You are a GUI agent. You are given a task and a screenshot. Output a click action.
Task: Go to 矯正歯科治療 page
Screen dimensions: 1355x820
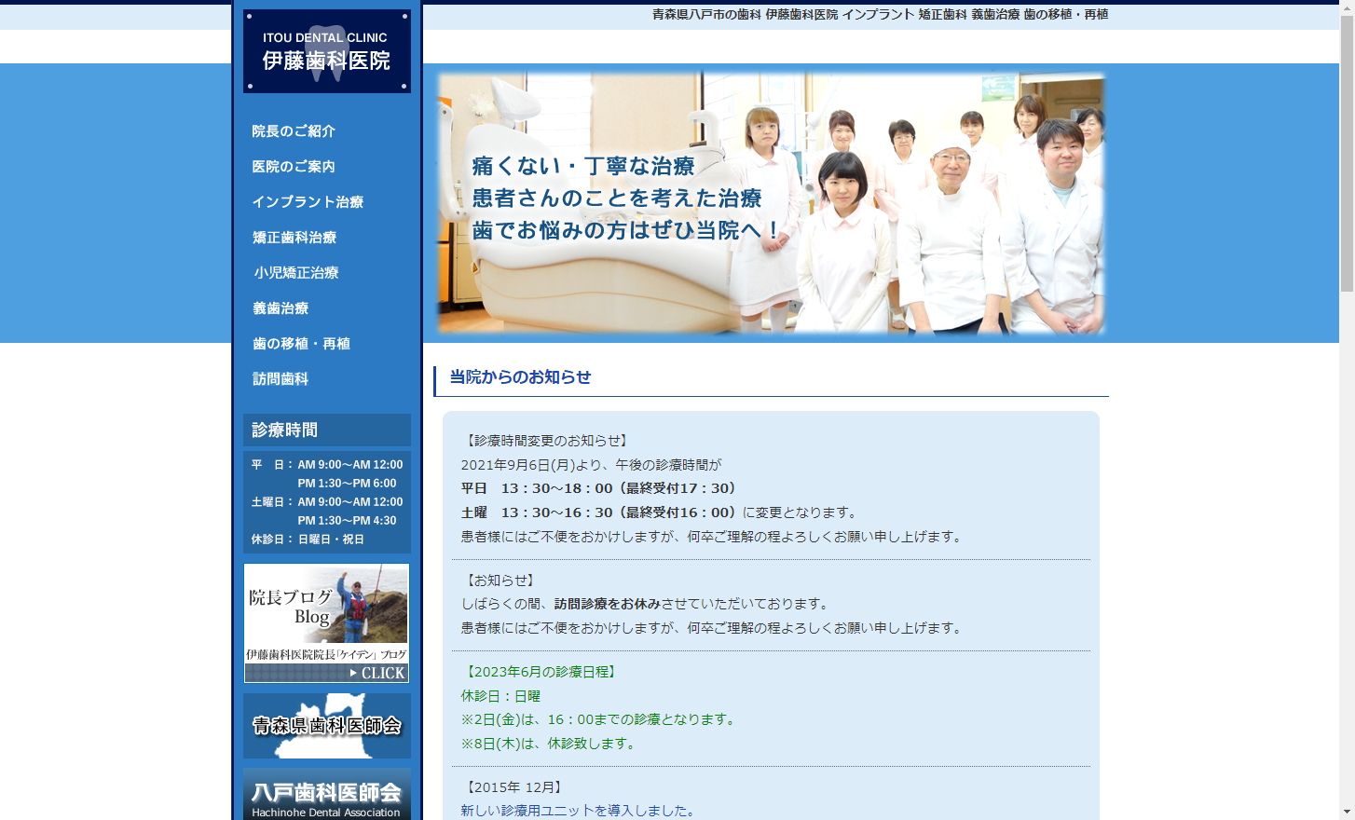294,238
